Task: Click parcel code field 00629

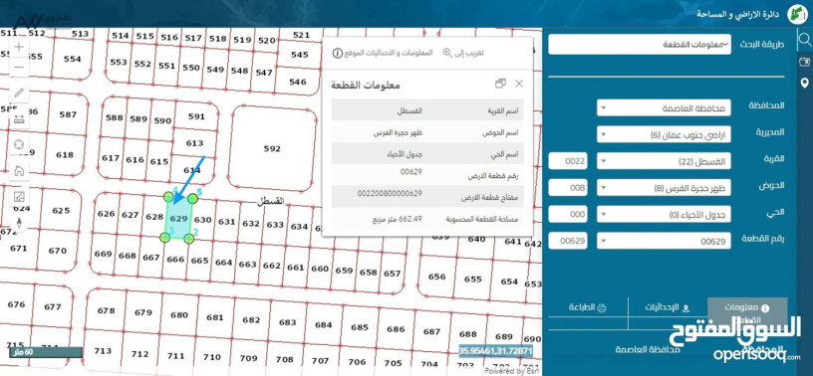Action: (568, 241)
